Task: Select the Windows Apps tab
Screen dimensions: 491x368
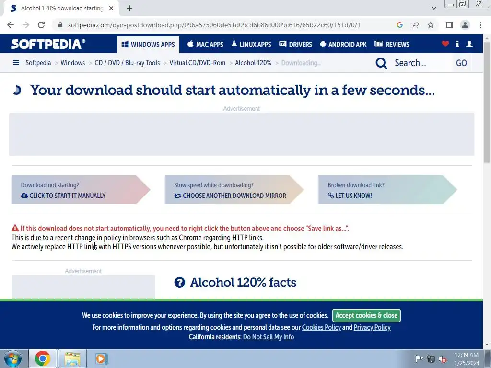Action: 148,45
